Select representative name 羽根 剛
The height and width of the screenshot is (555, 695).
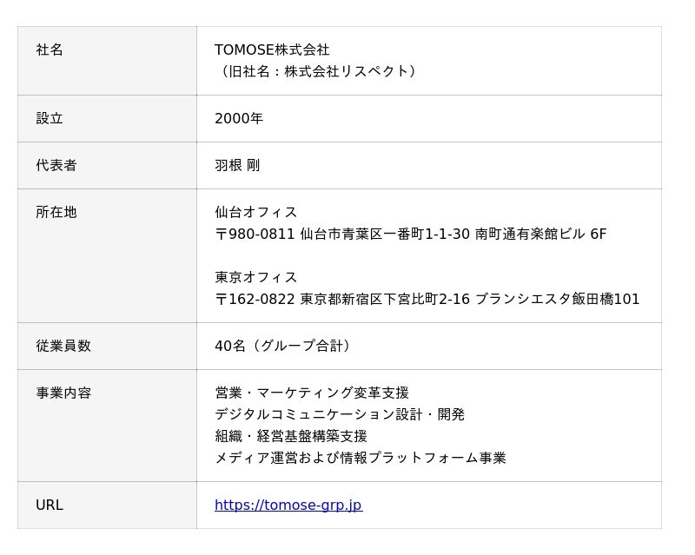point(237,165)
